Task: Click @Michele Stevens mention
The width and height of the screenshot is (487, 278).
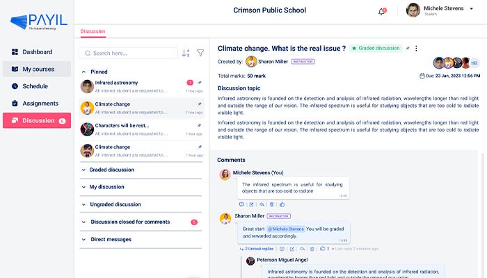Action: pos(285,229)
